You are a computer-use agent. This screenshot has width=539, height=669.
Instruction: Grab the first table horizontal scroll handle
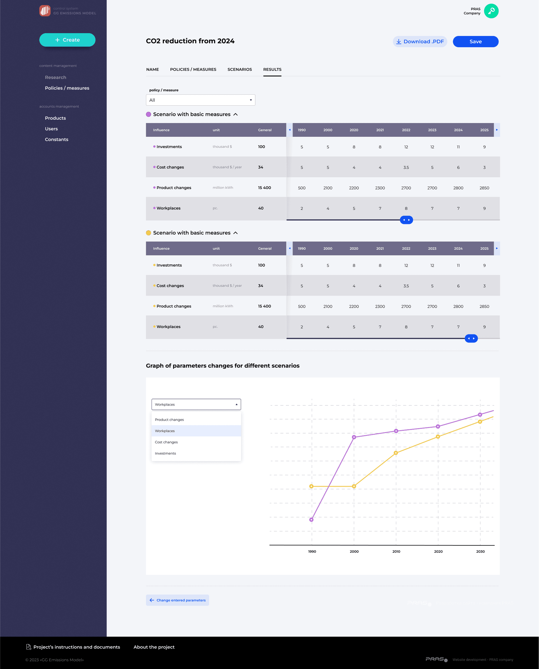[406, 220]
